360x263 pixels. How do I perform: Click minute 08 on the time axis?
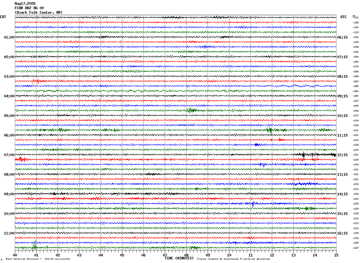[186, 255]
